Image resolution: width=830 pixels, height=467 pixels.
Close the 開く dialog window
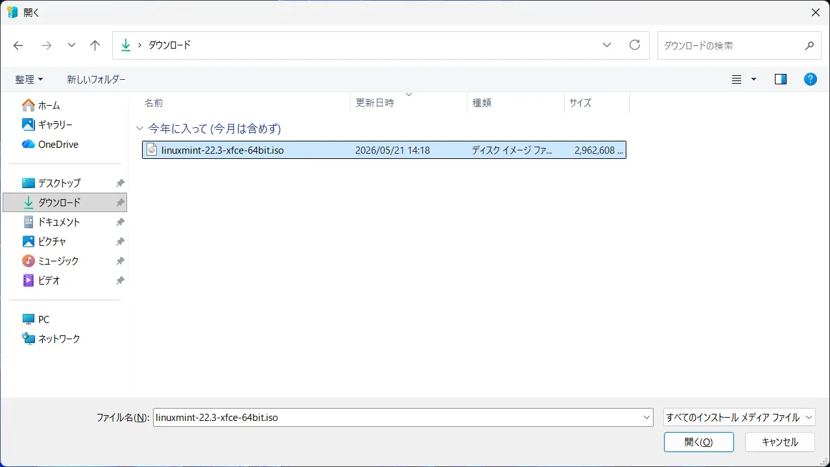coord(815,12)
